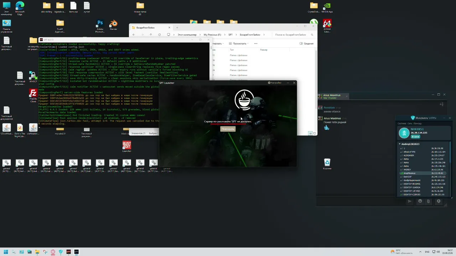Screen dimensions: 456x256
Task: Open the three-dots more options in File Explorer
Action: [x=256, y=44]
